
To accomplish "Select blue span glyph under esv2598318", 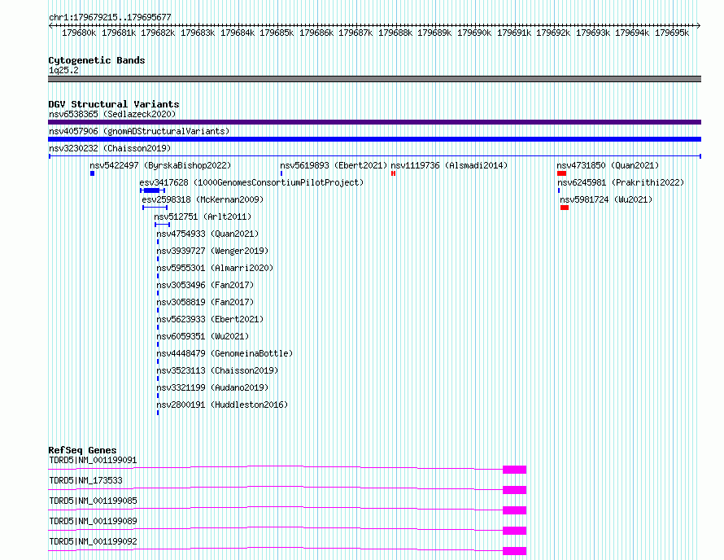I will (x=155, y=208).
